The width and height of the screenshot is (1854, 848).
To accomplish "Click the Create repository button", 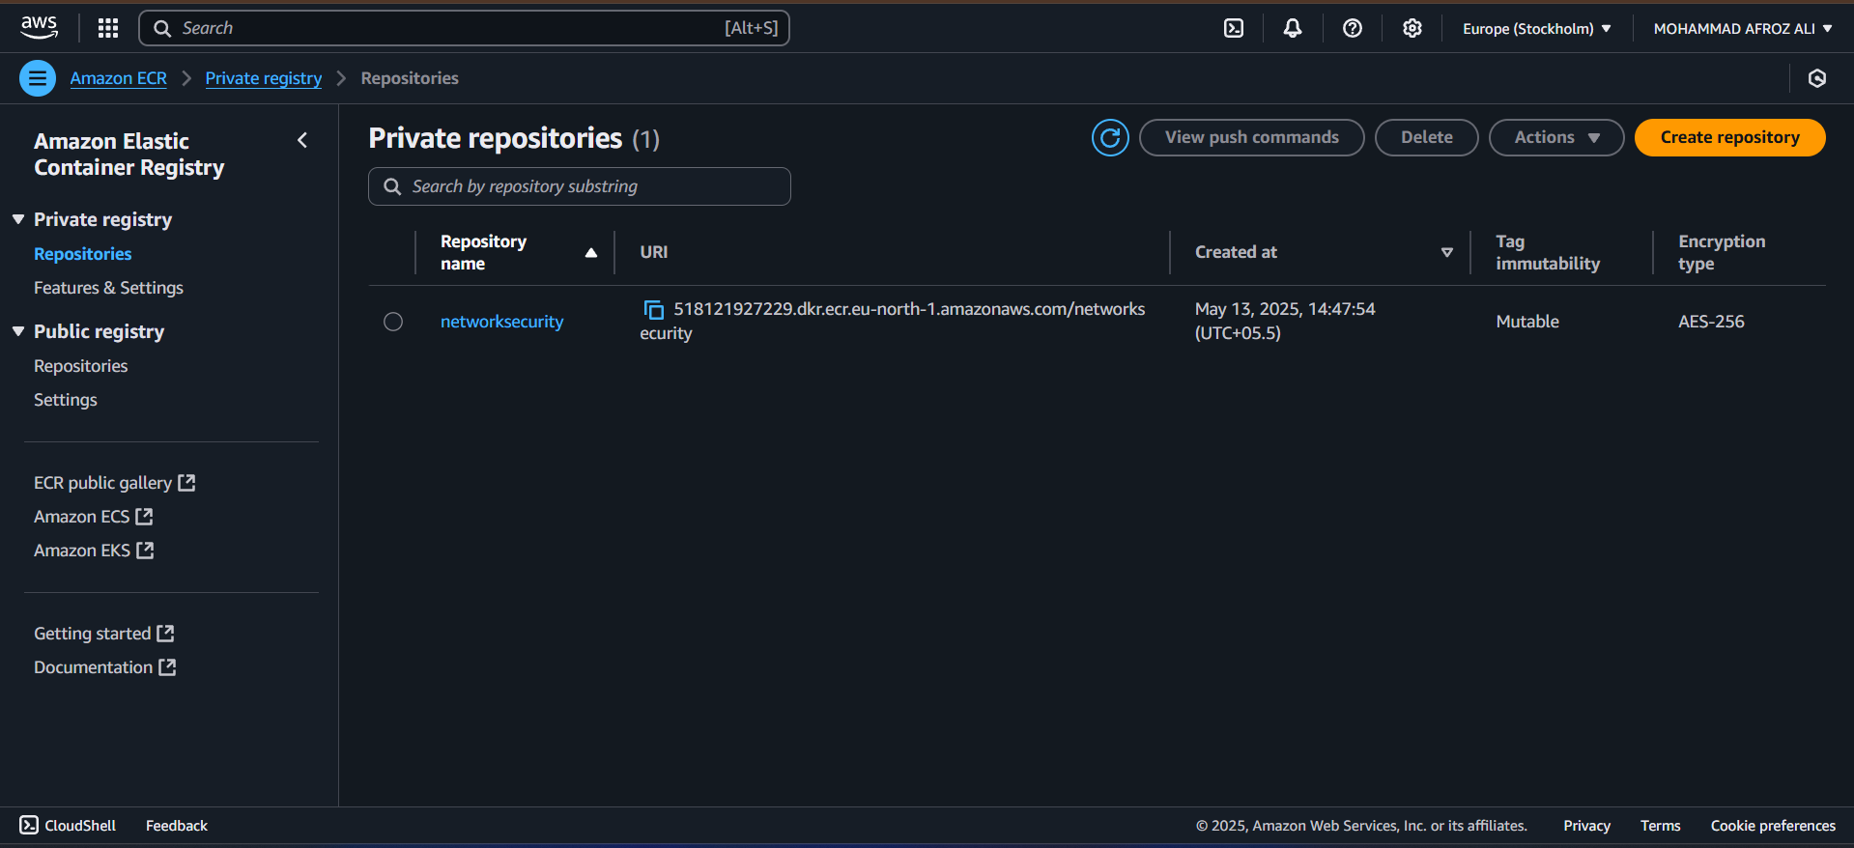I will [x=1728, y=137].
